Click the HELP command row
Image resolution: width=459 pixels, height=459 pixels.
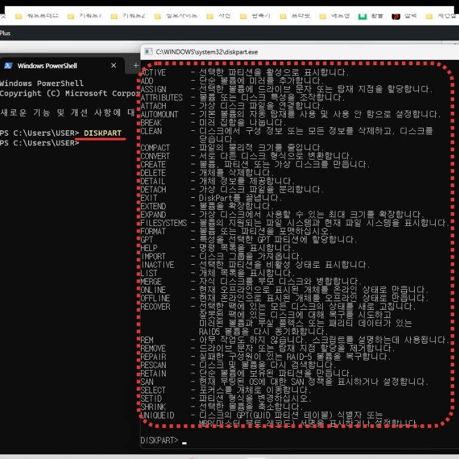[217, 248]
